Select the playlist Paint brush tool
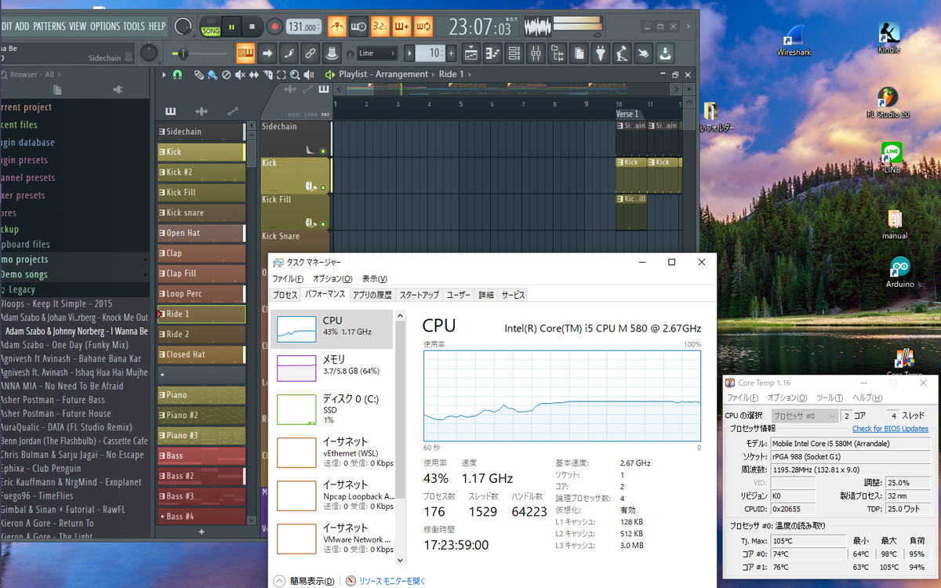The height and width of the screenshot is (588, 941). [x=213, y=74]
